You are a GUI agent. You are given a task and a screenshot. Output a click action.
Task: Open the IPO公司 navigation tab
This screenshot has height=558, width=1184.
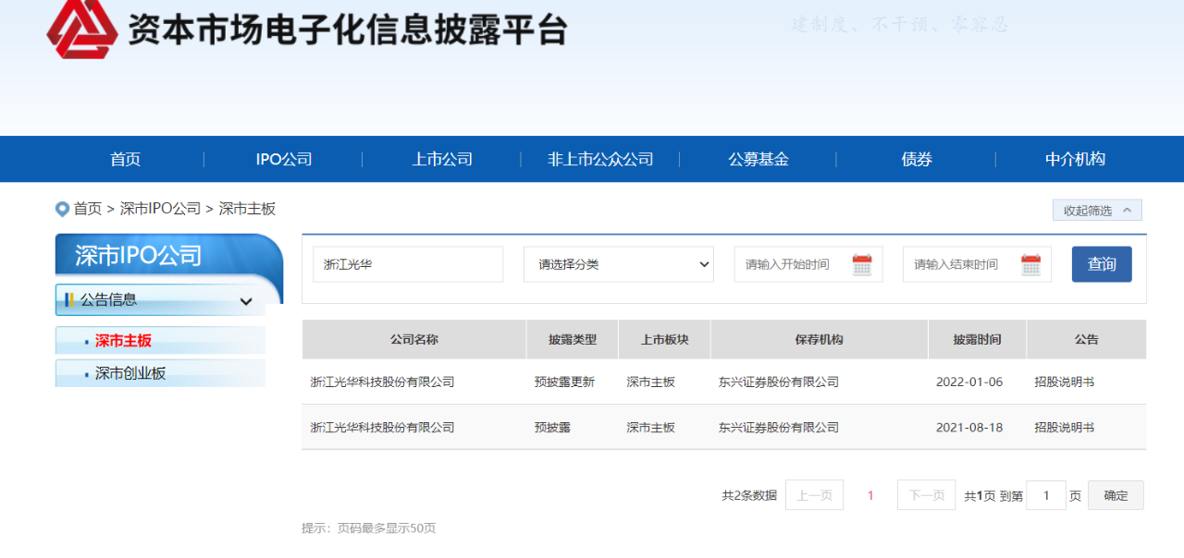284,159
